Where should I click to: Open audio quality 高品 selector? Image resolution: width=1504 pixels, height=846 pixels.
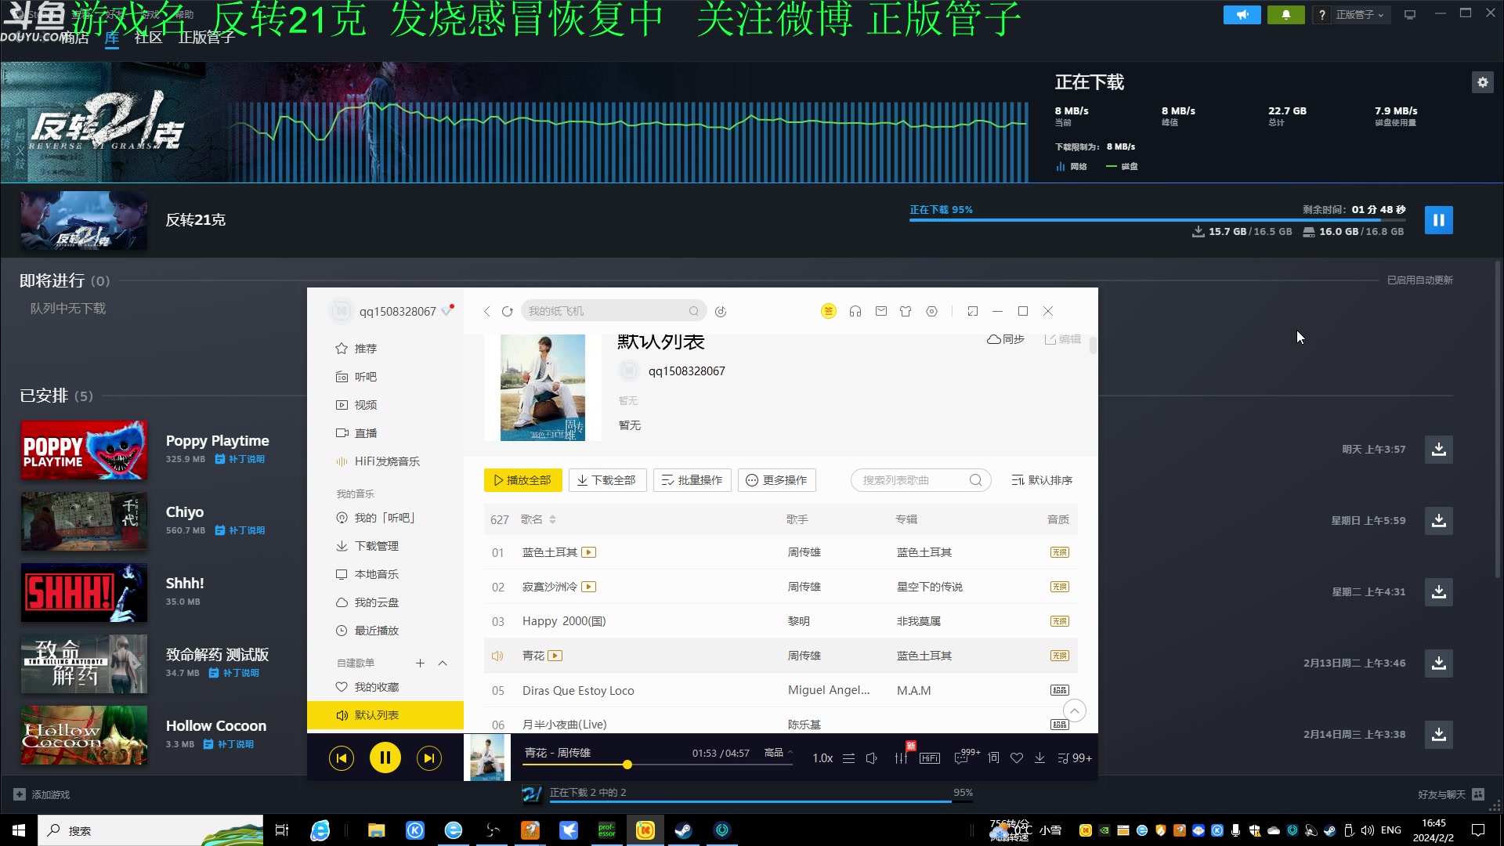(x=779, y=753)
